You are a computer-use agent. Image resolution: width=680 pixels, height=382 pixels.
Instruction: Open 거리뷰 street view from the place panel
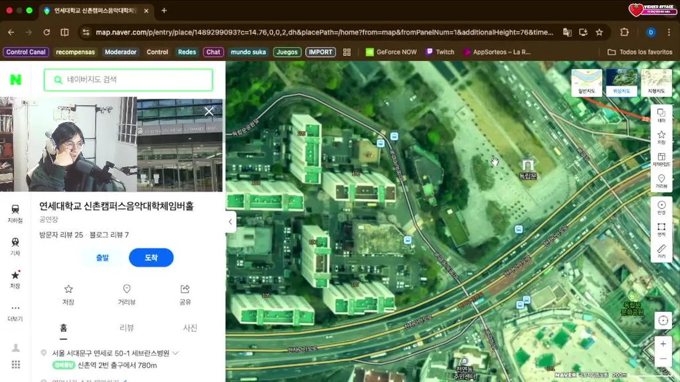[x=126, y=295]
